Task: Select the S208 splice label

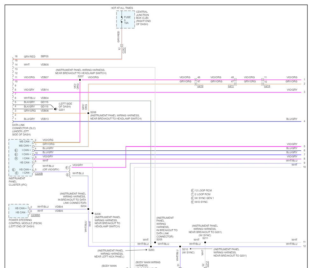Action: [x=98, y=214]
